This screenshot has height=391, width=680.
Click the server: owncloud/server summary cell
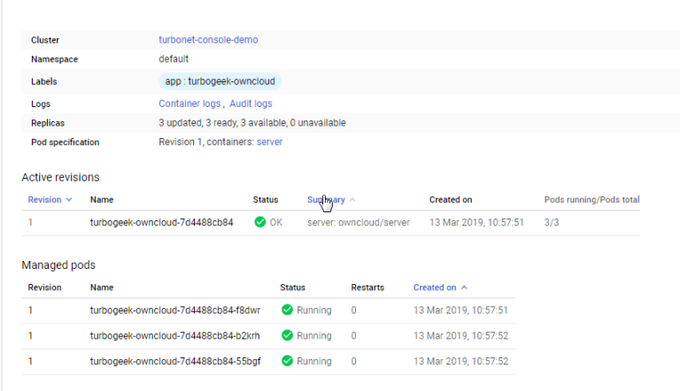pyautogui.click(x=359, y=222)
